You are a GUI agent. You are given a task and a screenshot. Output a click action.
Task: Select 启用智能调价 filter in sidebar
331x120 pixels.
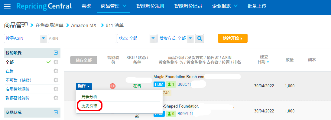pos(18,89)
